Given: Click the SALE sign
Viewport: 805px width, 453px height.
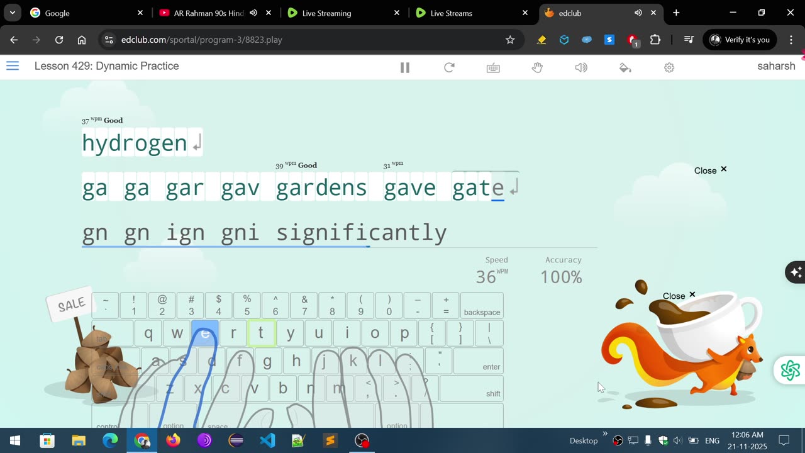Looking at the screenshot, I should (x=71, y=305).
